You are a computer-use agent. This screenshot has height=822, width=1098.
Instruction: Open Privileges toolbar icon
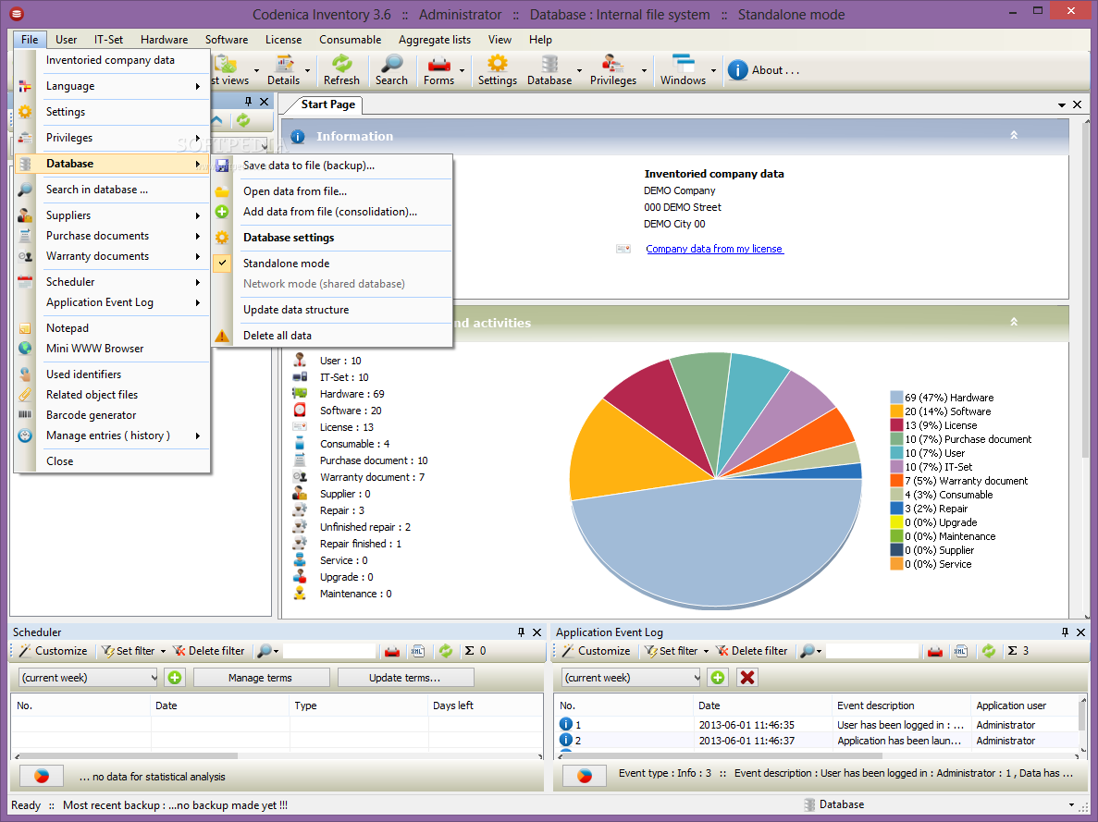pyautogui.click(x=613, y=70)
